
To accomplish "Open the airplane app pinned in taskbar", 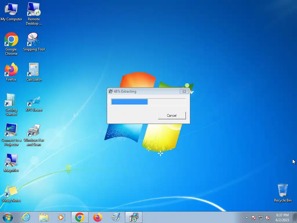I will coord(115,217).
